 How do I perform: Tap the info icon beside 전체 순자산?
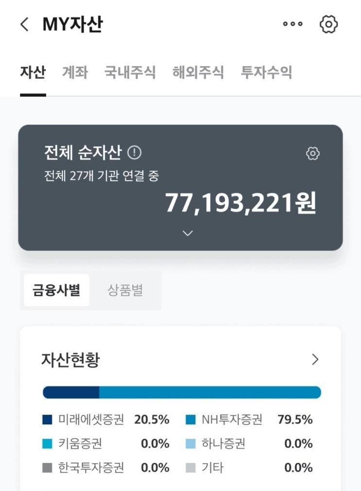tap(134, 153)
